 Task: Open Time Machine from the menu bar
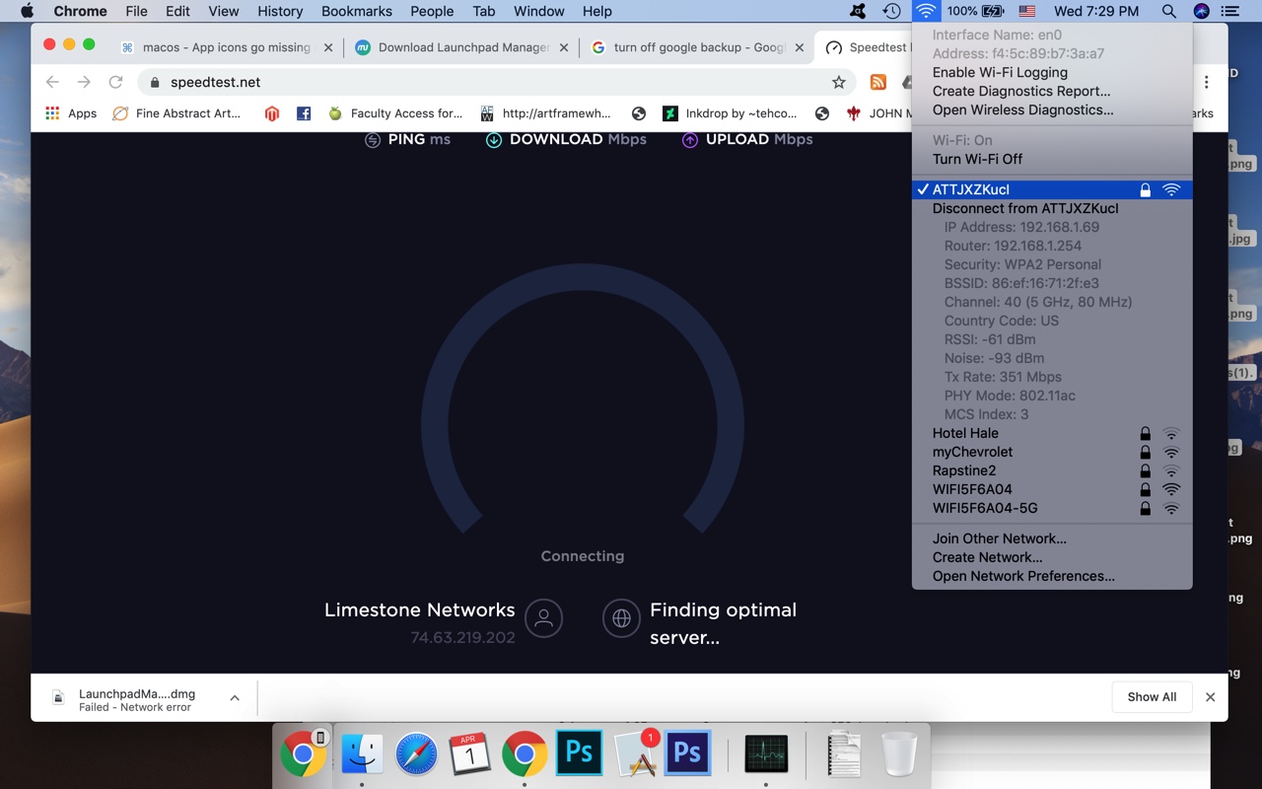tap(891, 11)
